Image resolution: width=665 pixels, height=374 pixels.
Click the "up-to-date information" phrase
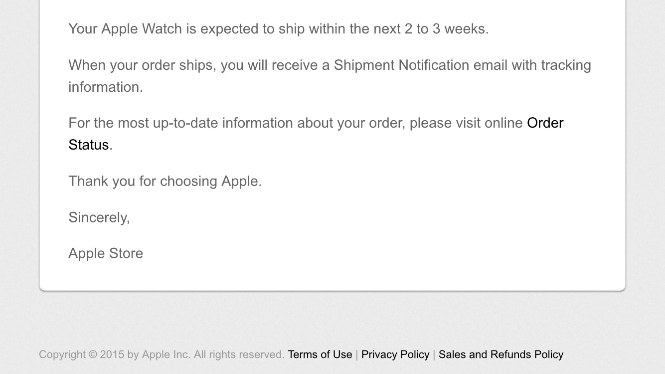click(223, 123)
